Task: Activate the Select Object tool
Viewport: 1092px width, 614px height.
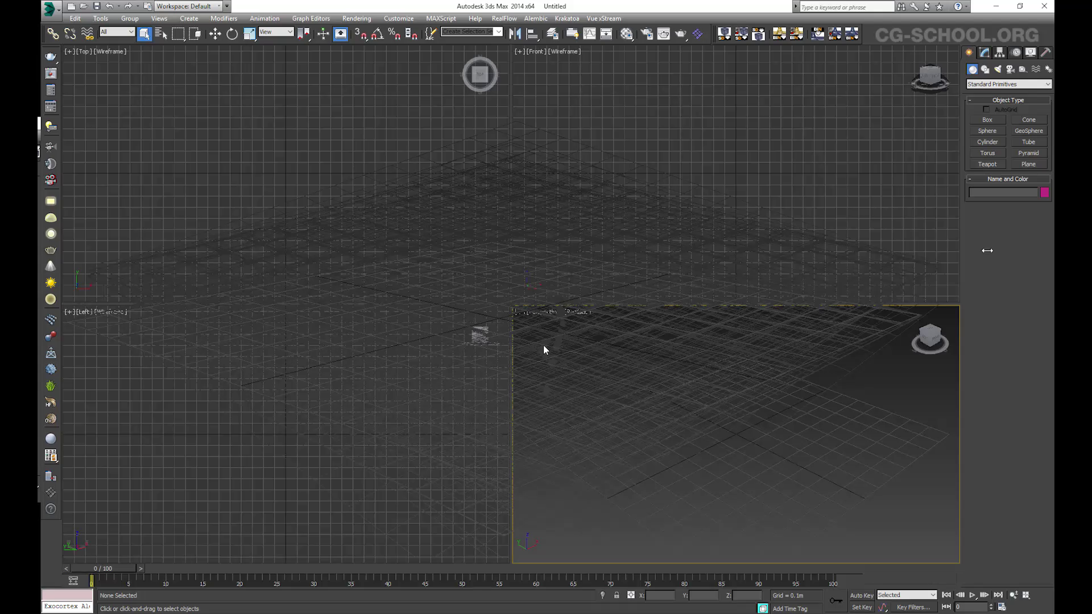Action: pos(144,34)
